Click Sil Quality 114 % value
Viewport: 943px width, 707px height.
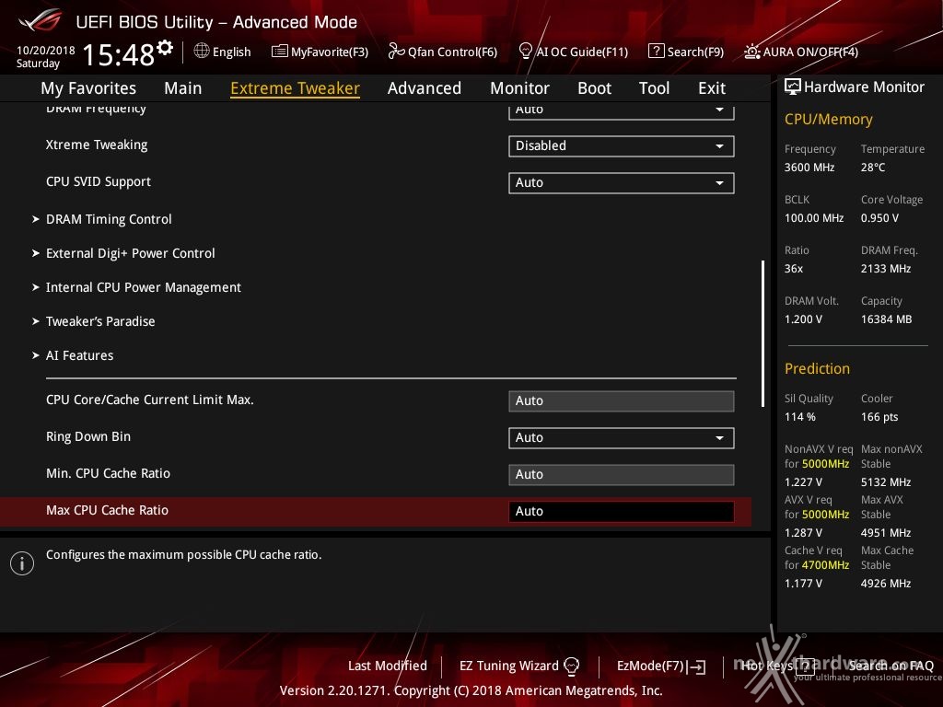800,417
